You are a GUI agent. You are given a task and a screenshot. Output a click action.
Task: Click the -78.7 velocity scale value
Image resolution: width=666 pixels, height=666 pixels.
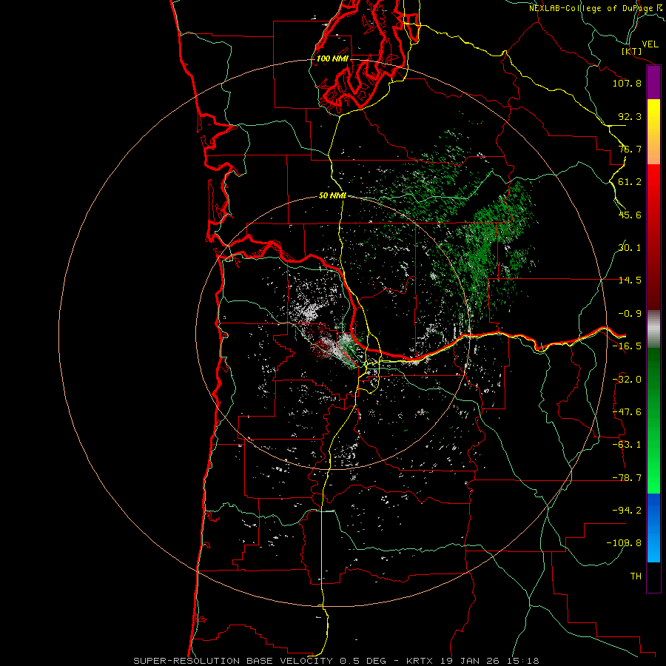627,478
